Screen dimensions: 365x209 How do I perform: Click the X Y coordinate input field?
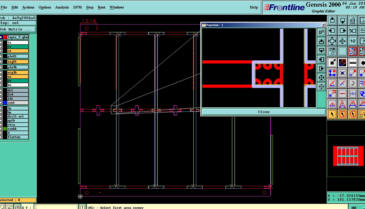[56, 207]
